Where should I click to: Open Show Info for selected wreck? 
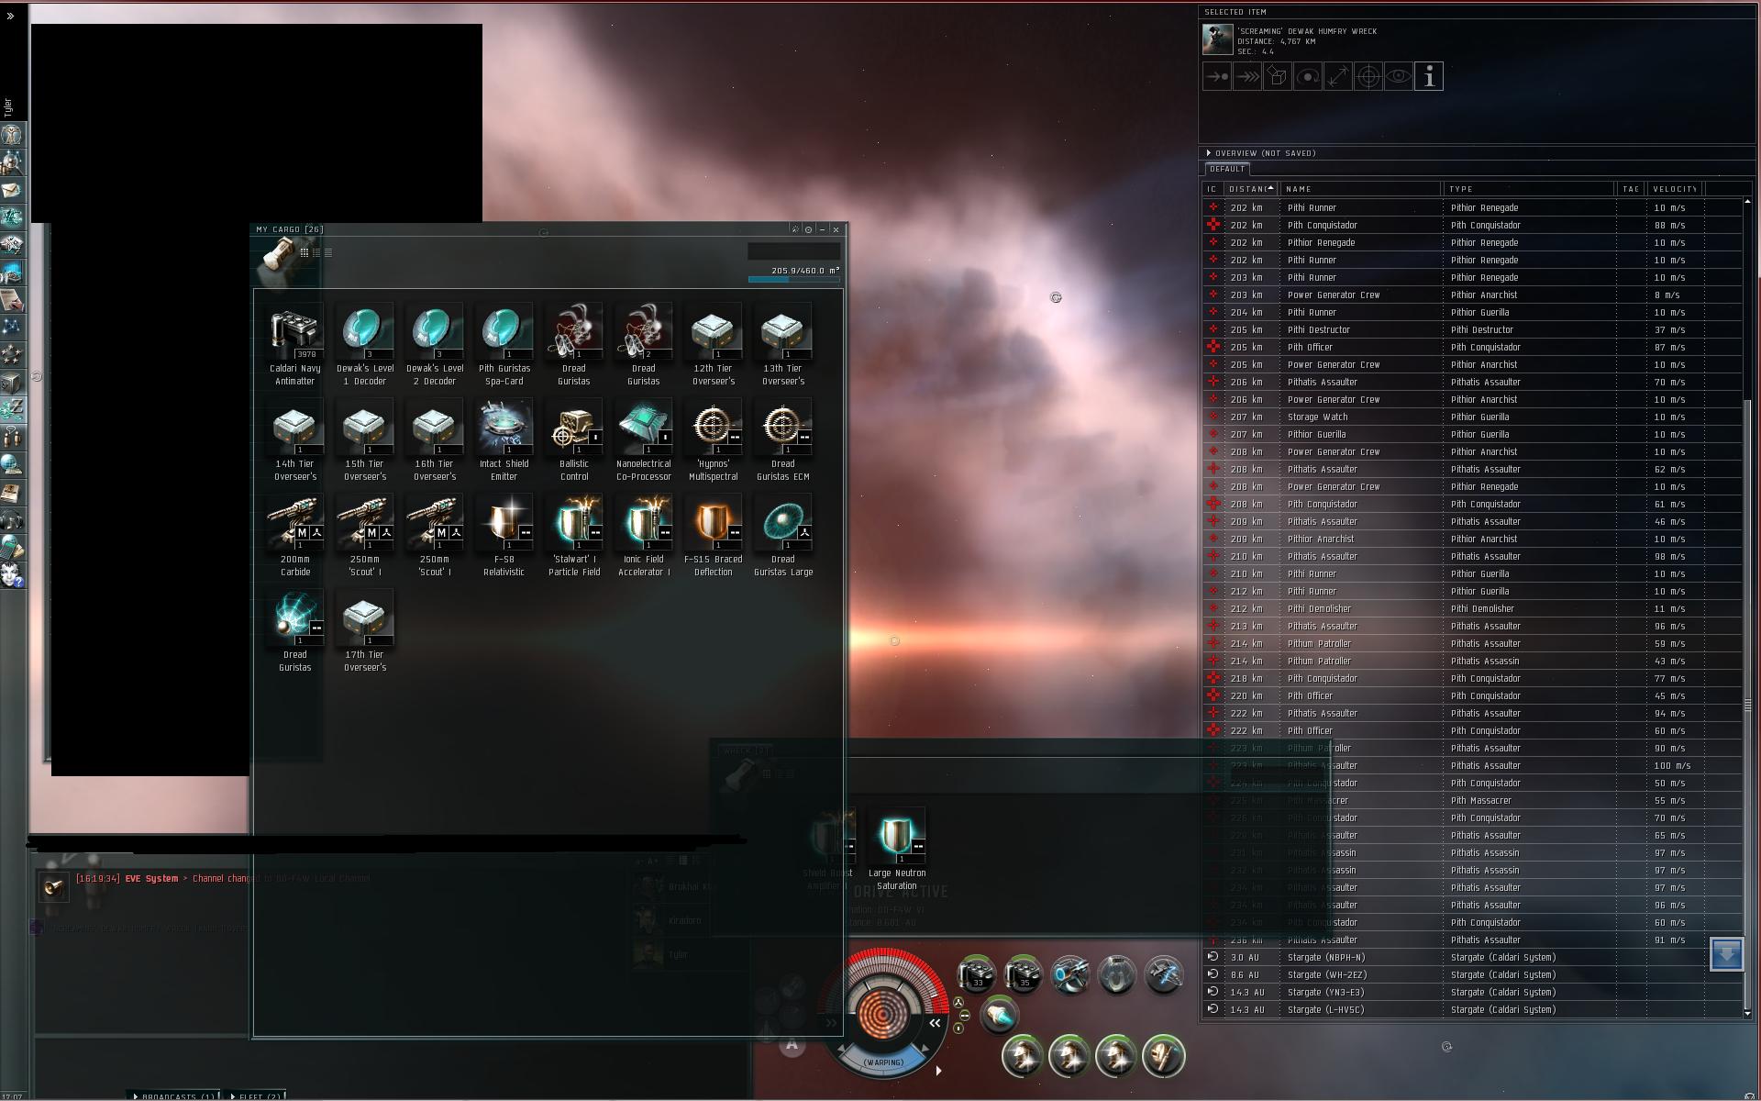tap(1428, 77)
